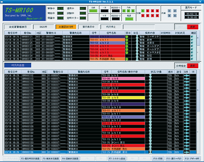Click extension (内線) indicator 3
Viewport: 204px width, 162px height.
point(169,16)
